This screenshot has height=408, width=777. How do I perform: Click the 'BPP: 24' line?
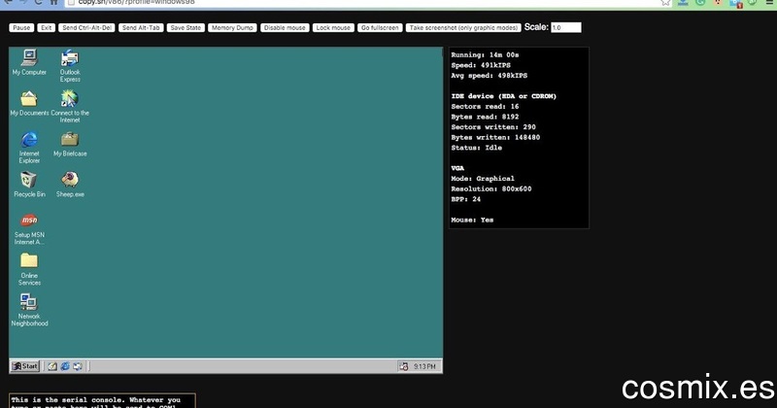pyautogui.click(x=466, y=199)
